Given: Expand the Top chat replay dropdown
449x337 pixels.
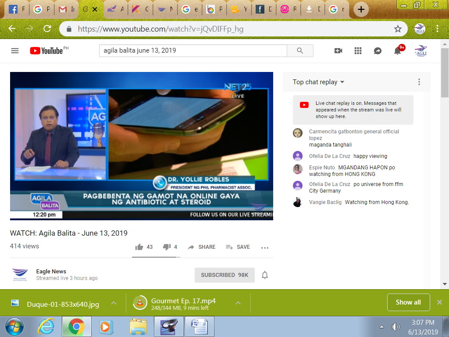Looking at the screenshot, I should (318, 82).
